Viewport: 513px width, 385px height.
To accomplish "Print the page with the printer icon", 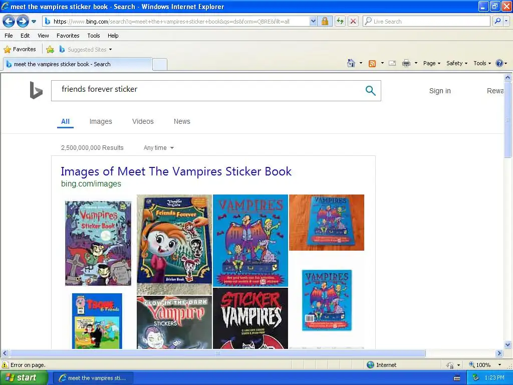I will pyautogui.click(x=406, y=63).
